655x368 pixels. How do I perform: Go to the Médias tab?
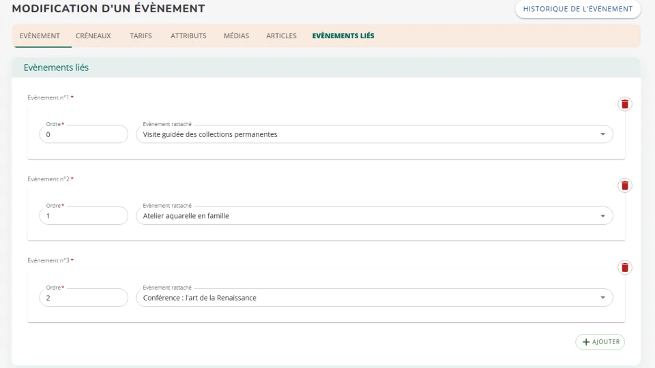pyautogui.click(x=237, y=36)
